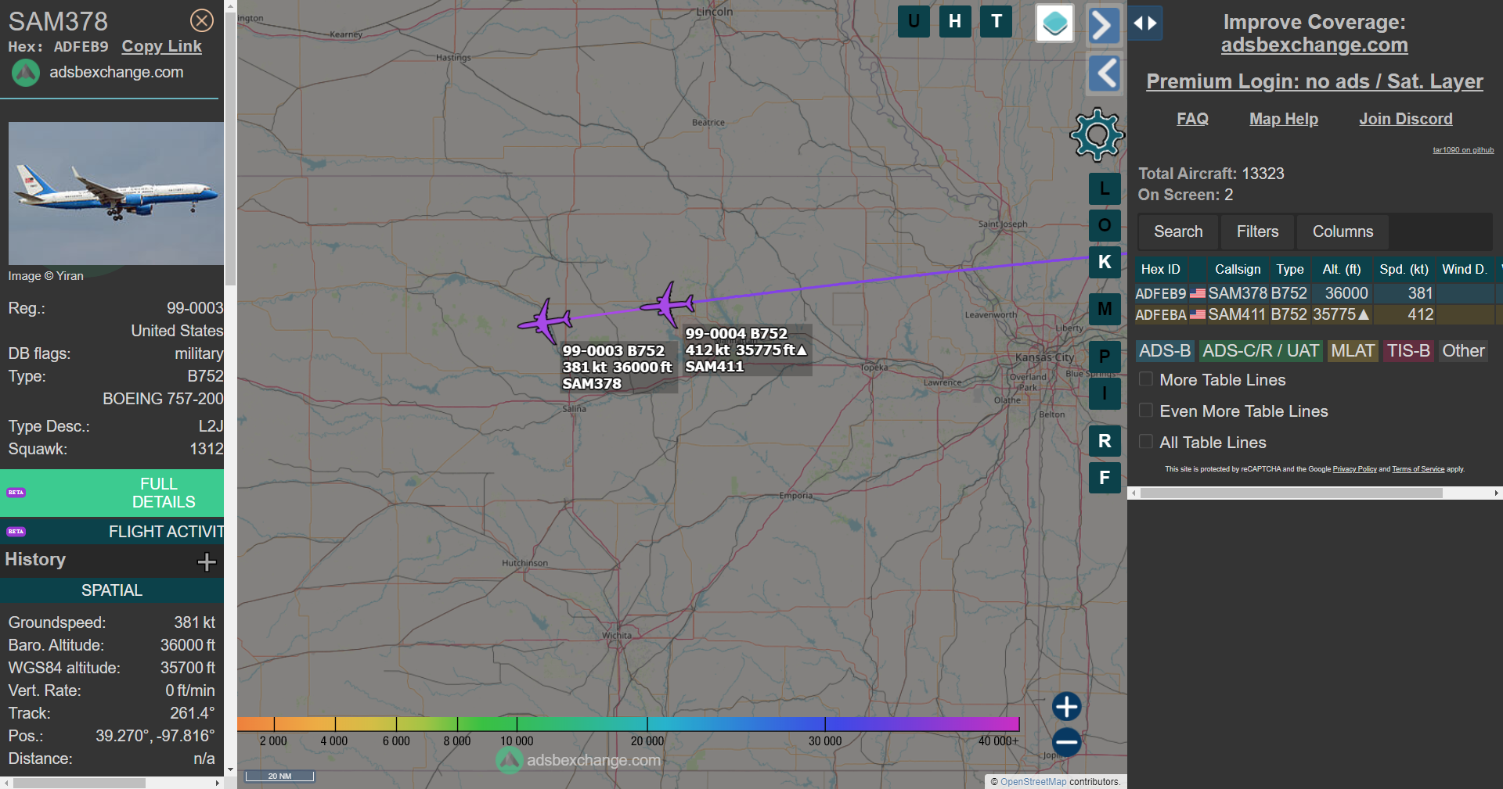
Task: Toggle the Other source filter
Action: tap(1463, 351)
